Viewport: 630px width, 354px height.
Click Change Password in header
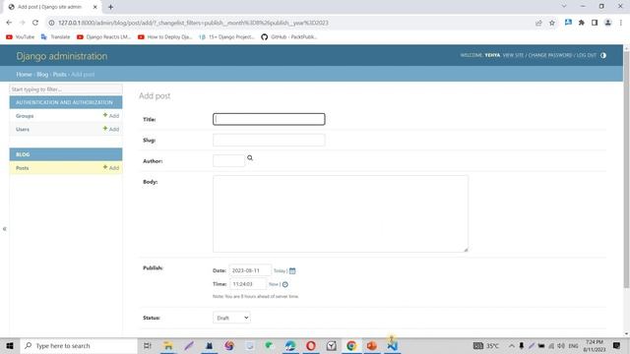tap(549, 55)
